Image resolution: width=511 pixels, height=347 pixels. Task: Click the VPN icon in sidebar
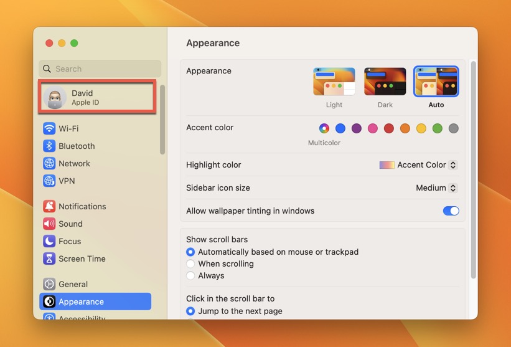[x=49, y=181]
